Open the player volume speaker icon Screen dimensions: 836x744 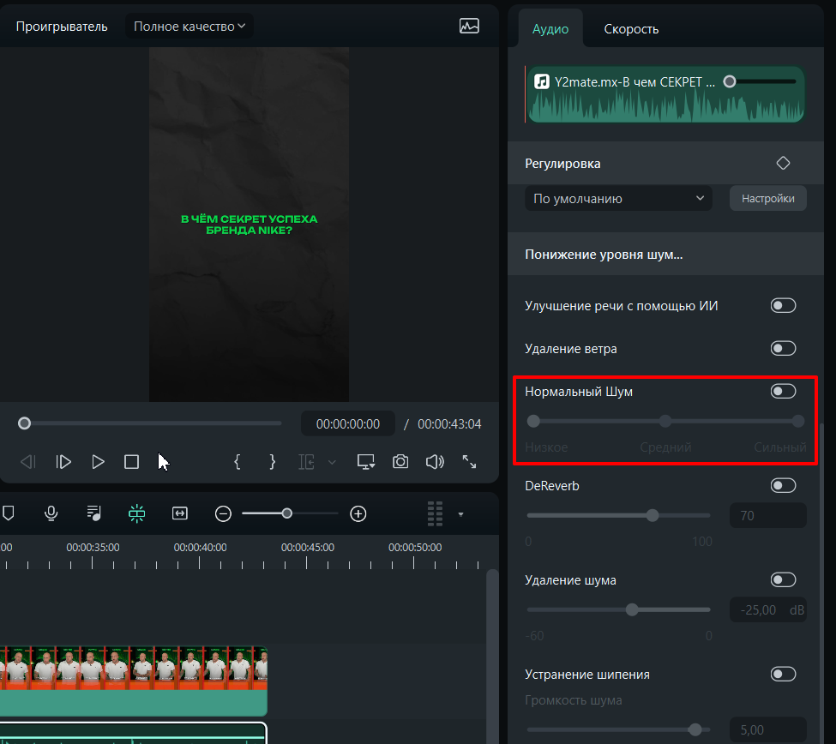[435, 461]
